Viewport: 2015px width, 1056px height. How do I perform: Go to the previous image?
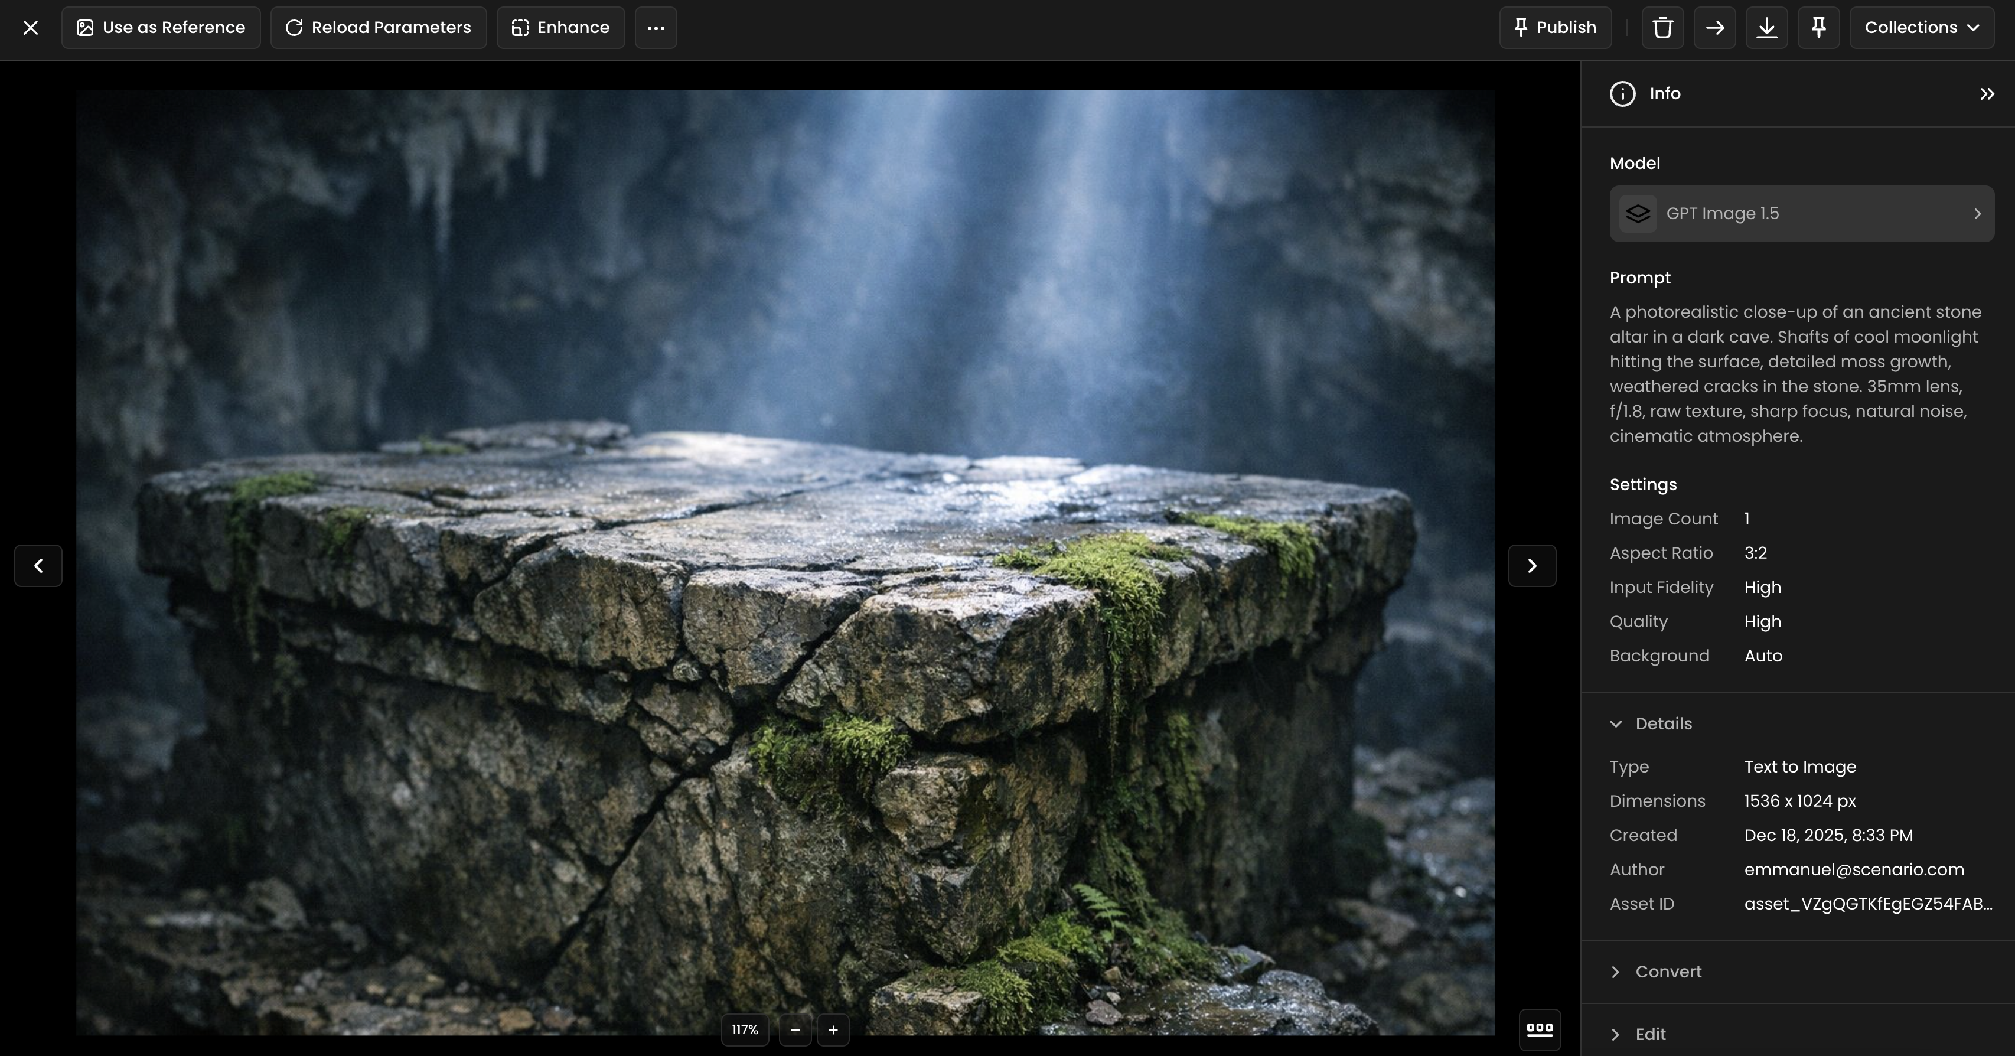[x=38, y=566]
